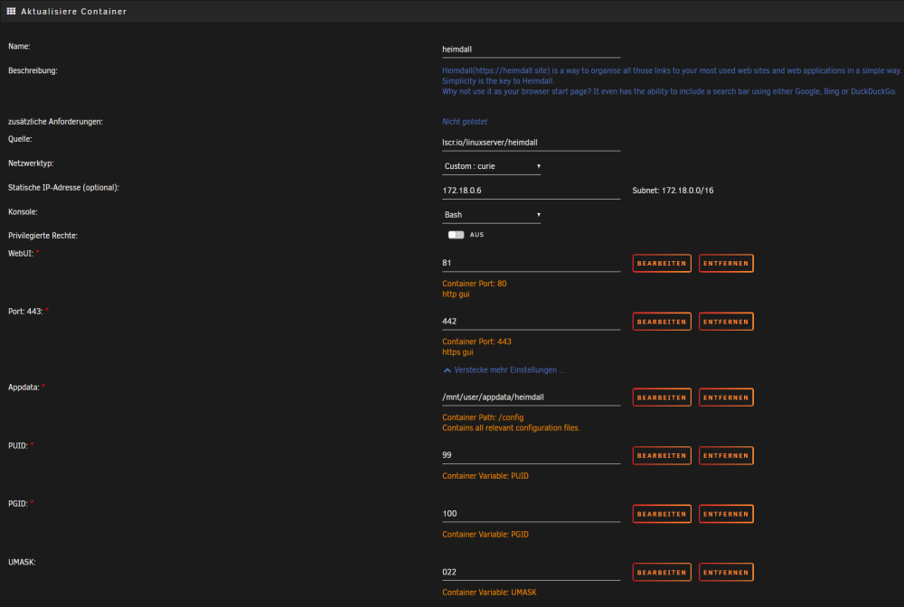Click the Subnet: 172.18.0.0/16 text
This screenshot has width=904, height=607.
[x=673, y=191]
